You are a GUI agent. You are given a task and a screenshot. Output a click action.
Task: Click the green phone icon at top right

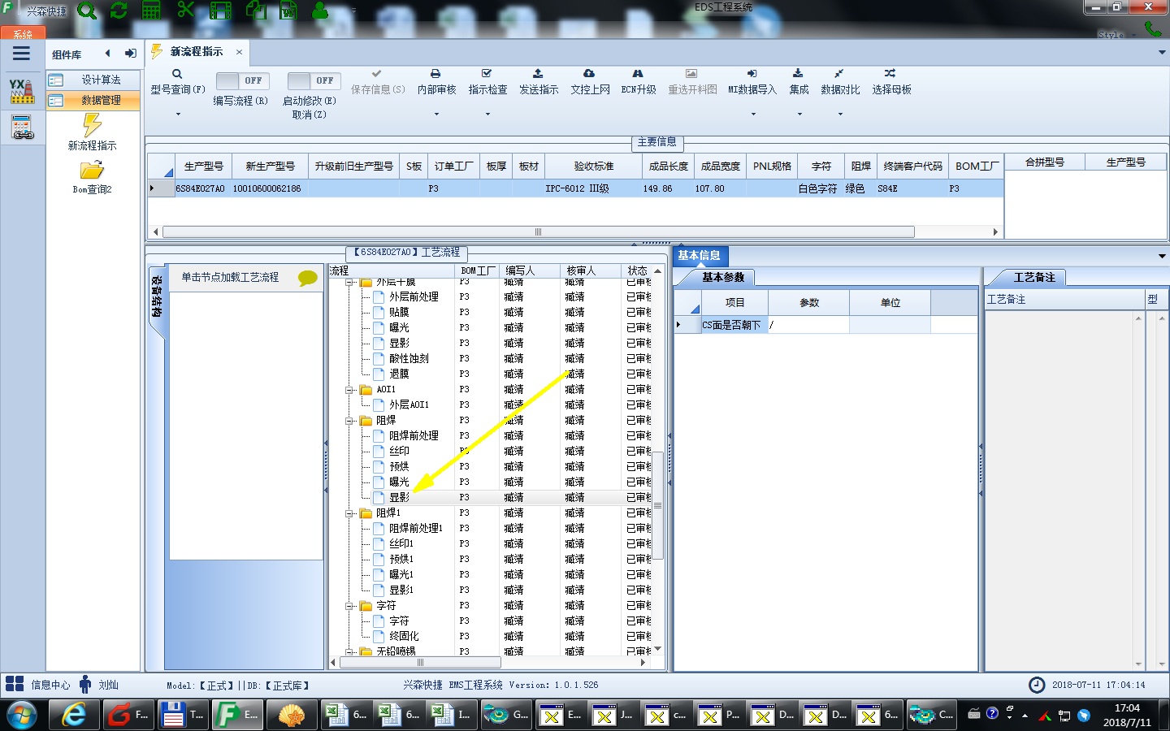pyautogui.click(x=1153, y=29)
